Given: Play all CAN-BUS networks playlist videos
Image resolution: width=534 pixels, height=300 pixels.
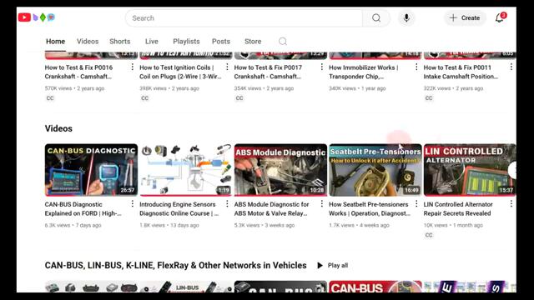Looking at the screenshot, I should coord(333,265).
